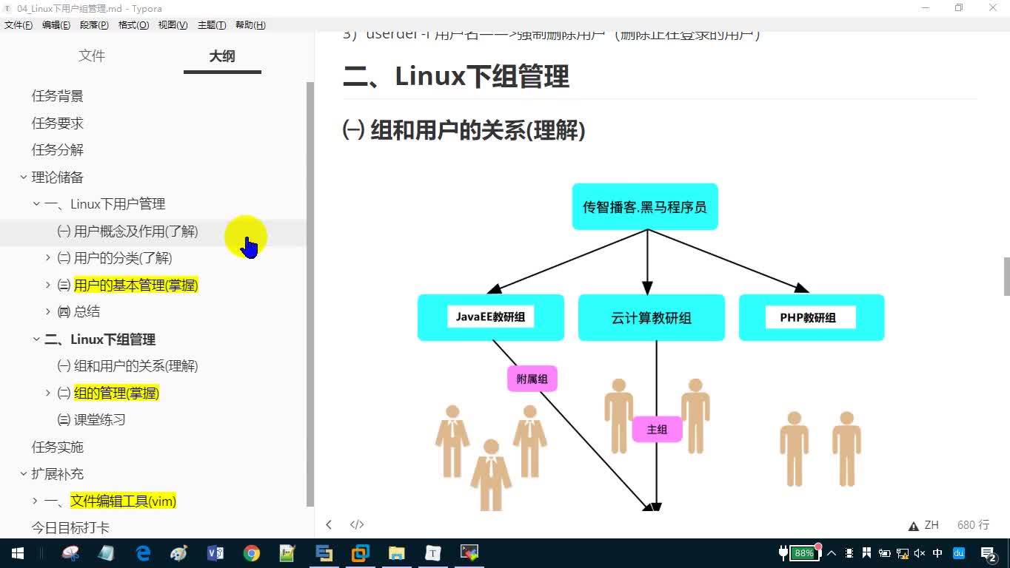Open the 文件(F) menu
Viewport: 1010px width, 568px height.
point(19,25)
